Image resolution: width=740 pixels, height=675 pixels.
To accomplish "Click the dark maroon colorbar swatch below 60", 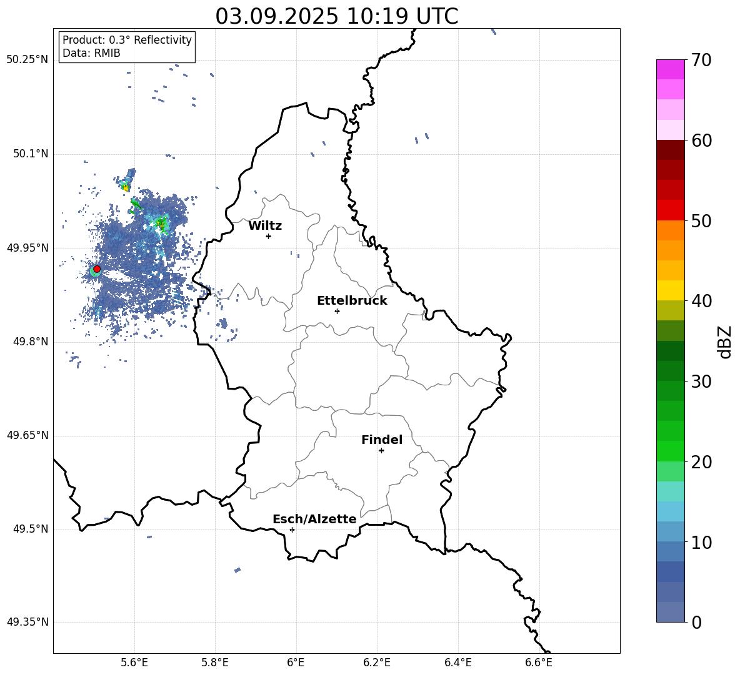I will (x=670, y=150).
